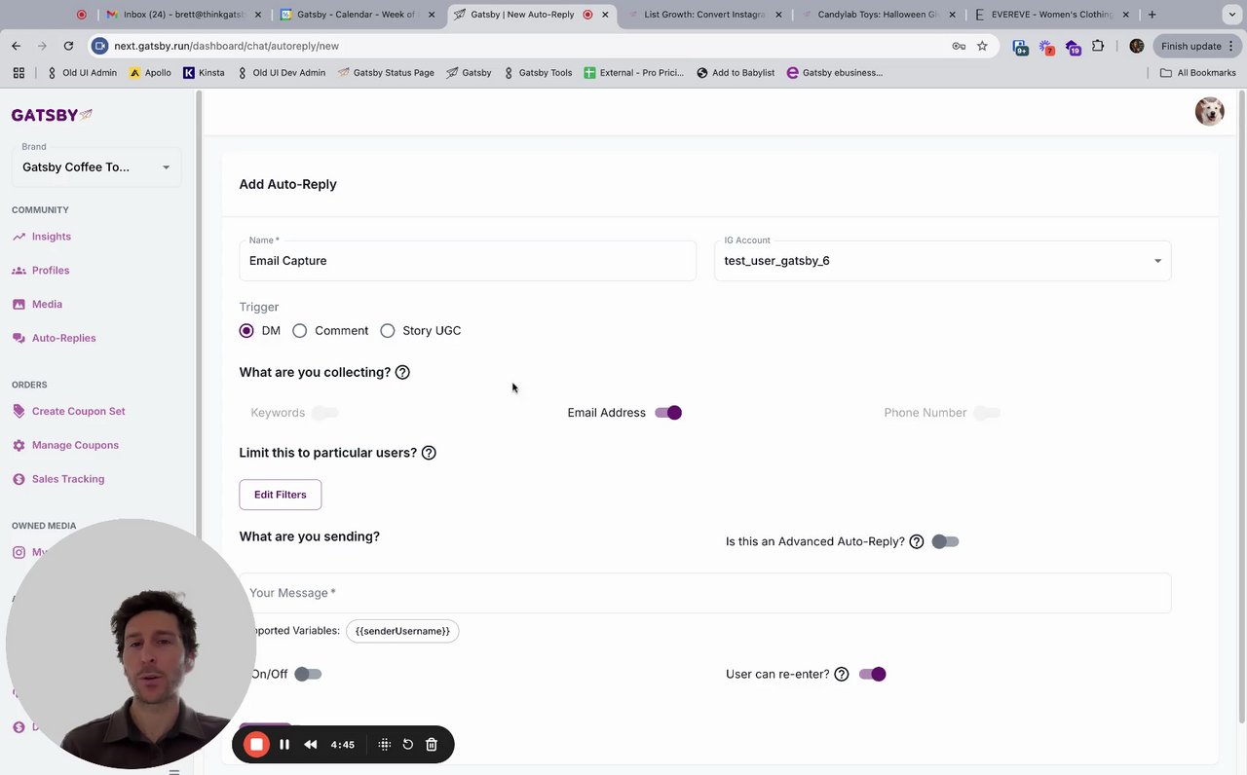Open Gatsby Status Page bookmark
The width and height of the screenshot is (1247, 775).
point(386,73)
